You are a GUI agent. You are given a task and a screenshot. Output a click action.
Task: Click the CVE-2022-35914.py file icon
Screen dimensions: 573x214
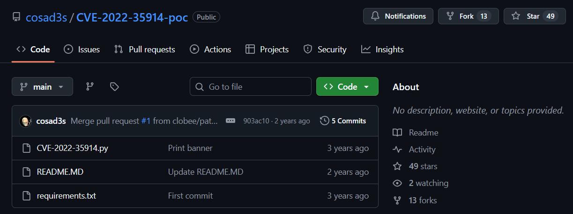[27, 148]
